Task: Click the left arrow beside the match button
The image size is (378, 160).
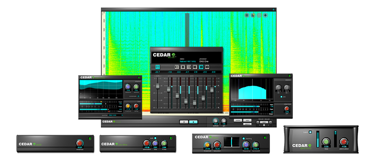Action: point(258,122)
